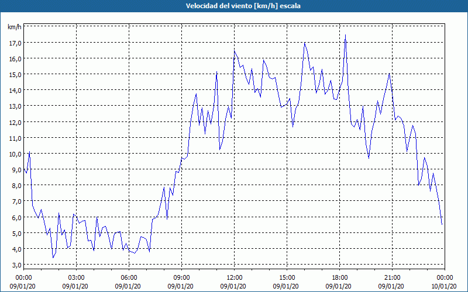The image size is (468, 292).
Task: Click the 15,0 y-axis value
Action: pos(15,75)
